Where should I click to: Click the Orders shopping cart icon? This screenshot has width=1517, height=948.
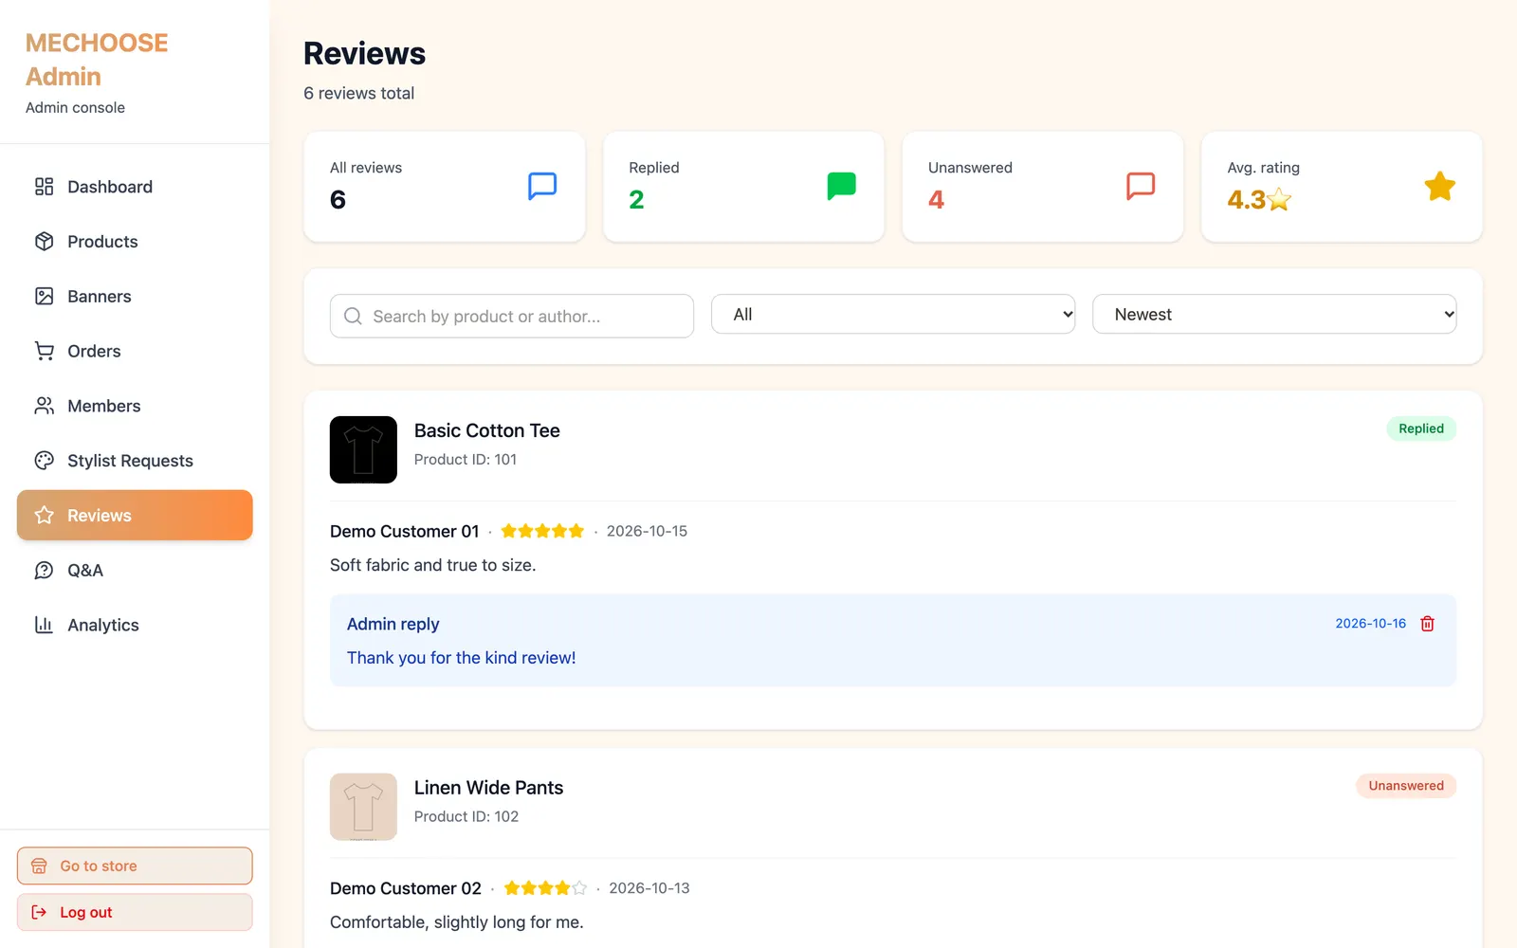coord(44,351)
